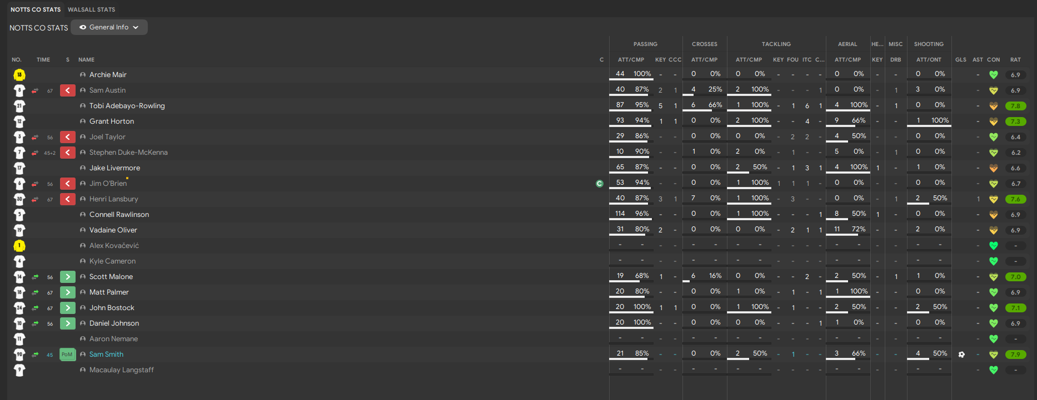Viewport: 1037px width, 400px height.
Task: Sort by the ITC interceptions column header
Action: coord(807,60)
